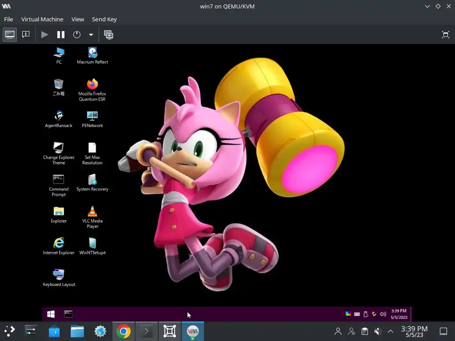Viewport: 455px width, 341px height.
Task: Click the red network tray icon in guest
Action: (x=374, y=314)
